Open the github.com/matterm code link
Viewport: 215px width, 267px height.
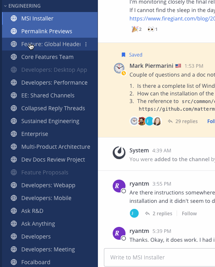(x=177, y=109)
